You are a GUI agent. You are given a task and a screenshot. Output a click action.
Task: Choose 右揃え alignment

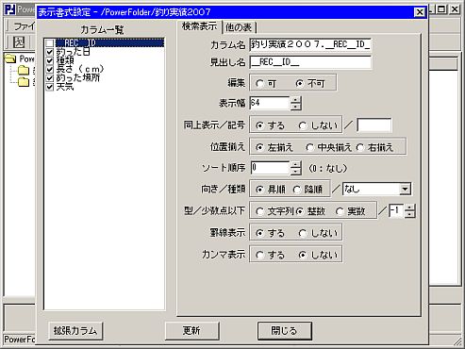click(x=360, y=147)
